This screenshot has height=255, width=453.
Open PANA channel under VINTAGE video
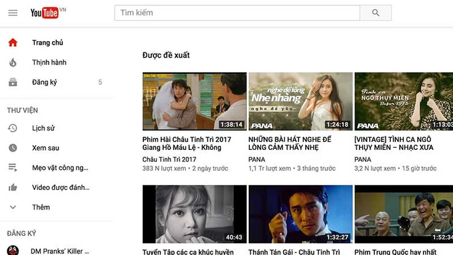coord(363,159)
